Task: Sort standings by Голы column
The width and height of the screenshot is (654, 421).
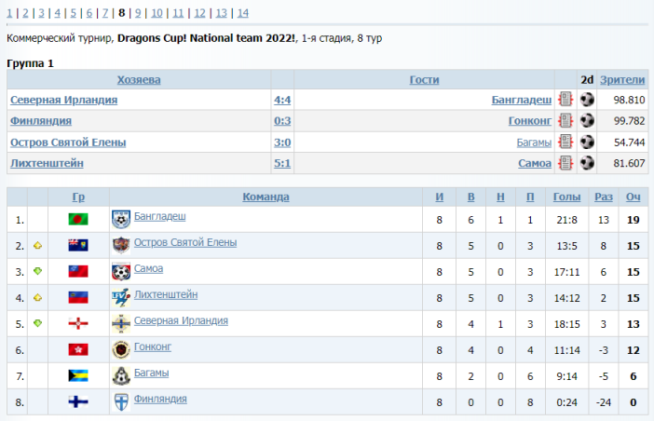Action: [566, 197]
